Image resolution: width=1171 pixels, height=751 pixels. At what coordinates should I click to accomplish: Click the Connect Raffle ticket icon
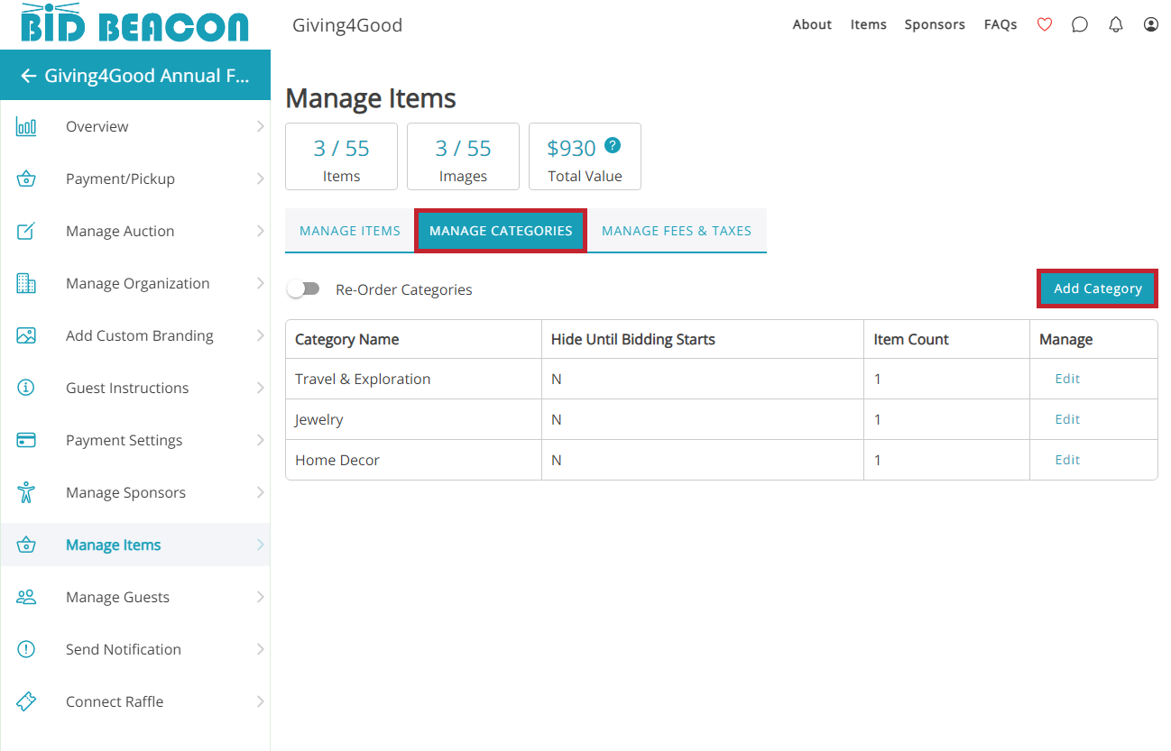click(26, 701)
